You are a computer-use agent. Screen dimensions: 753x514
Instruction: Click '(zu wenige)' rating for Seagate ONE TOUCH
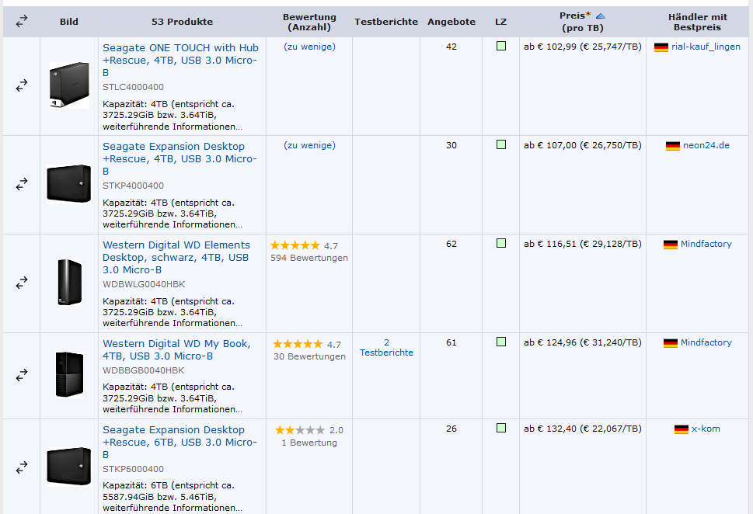click(x=309, y=47)
